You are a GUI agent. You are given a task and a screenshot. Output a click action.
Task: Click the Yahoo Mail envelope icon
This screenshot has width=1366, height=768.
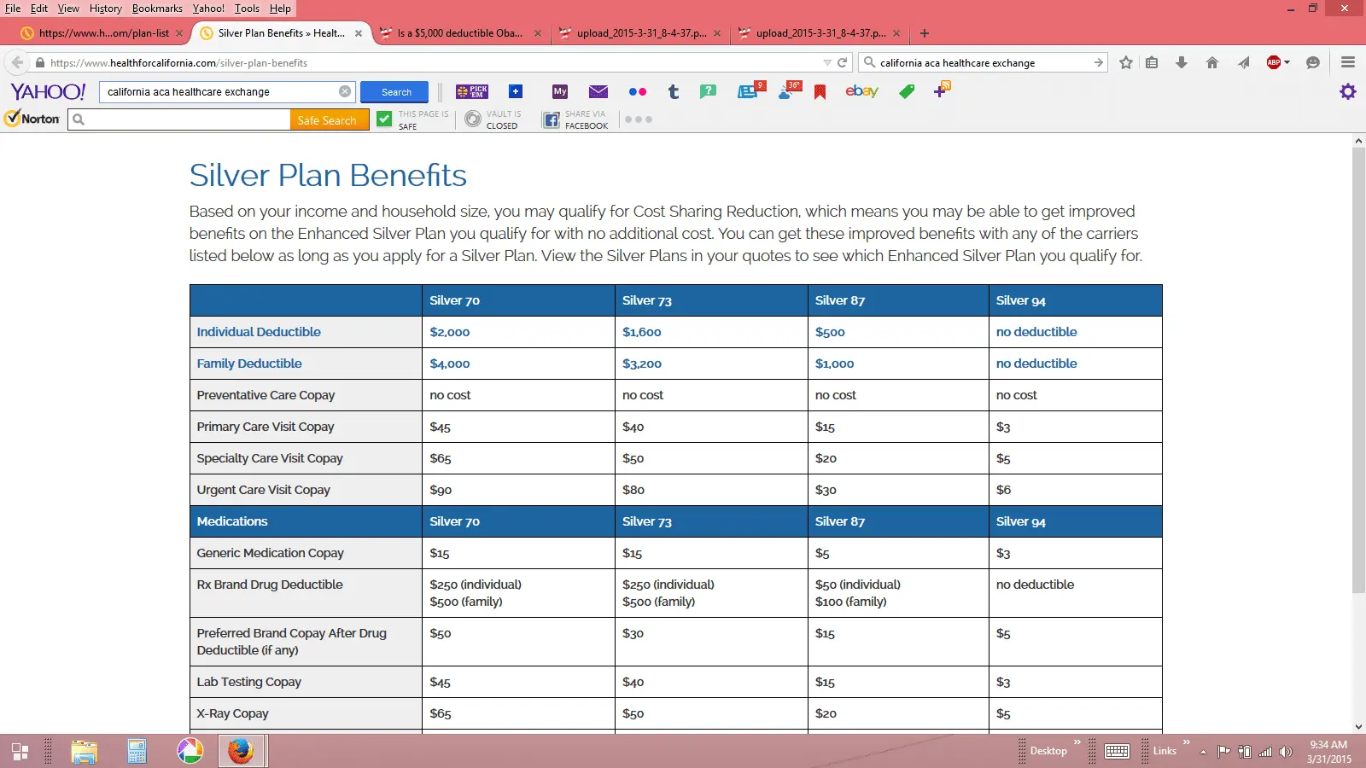598,92
